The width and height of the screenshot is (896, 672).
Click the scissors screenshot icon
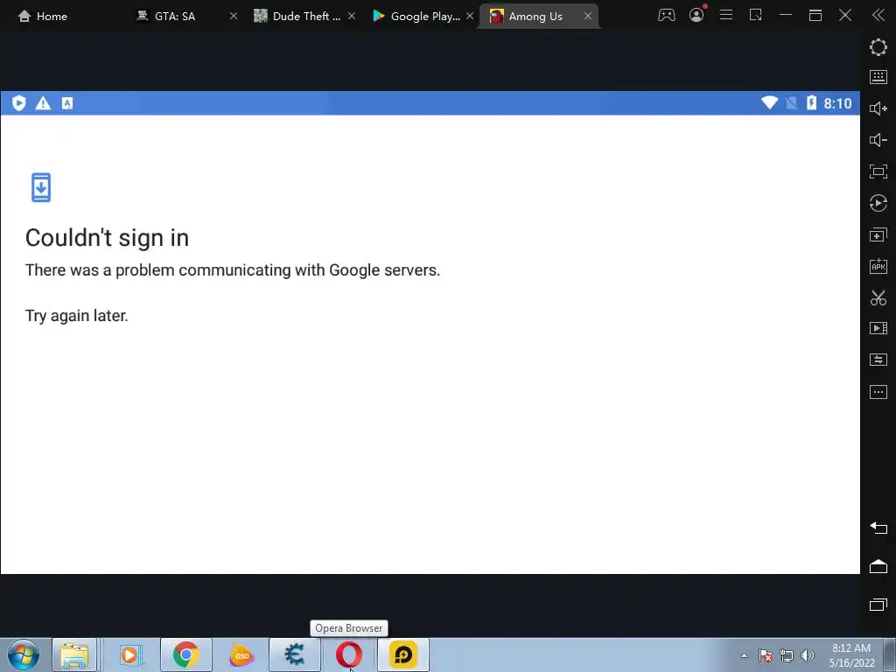[x=878, y=297]
